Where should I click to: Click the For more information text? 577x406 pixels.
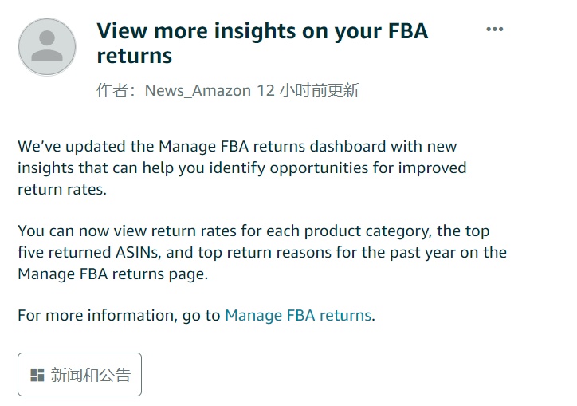point(119,315)
